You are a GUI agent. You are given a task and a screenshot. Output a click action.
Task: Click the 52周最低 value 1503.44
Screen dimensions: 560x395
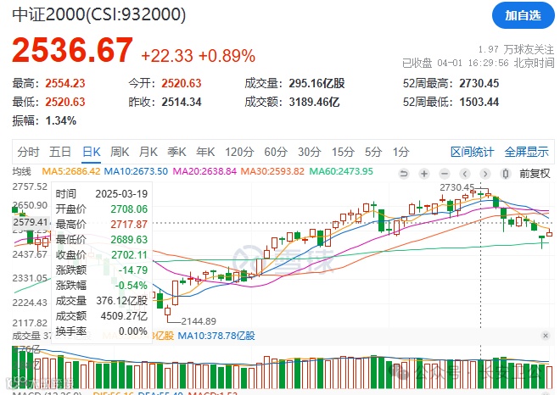point(479,102)
